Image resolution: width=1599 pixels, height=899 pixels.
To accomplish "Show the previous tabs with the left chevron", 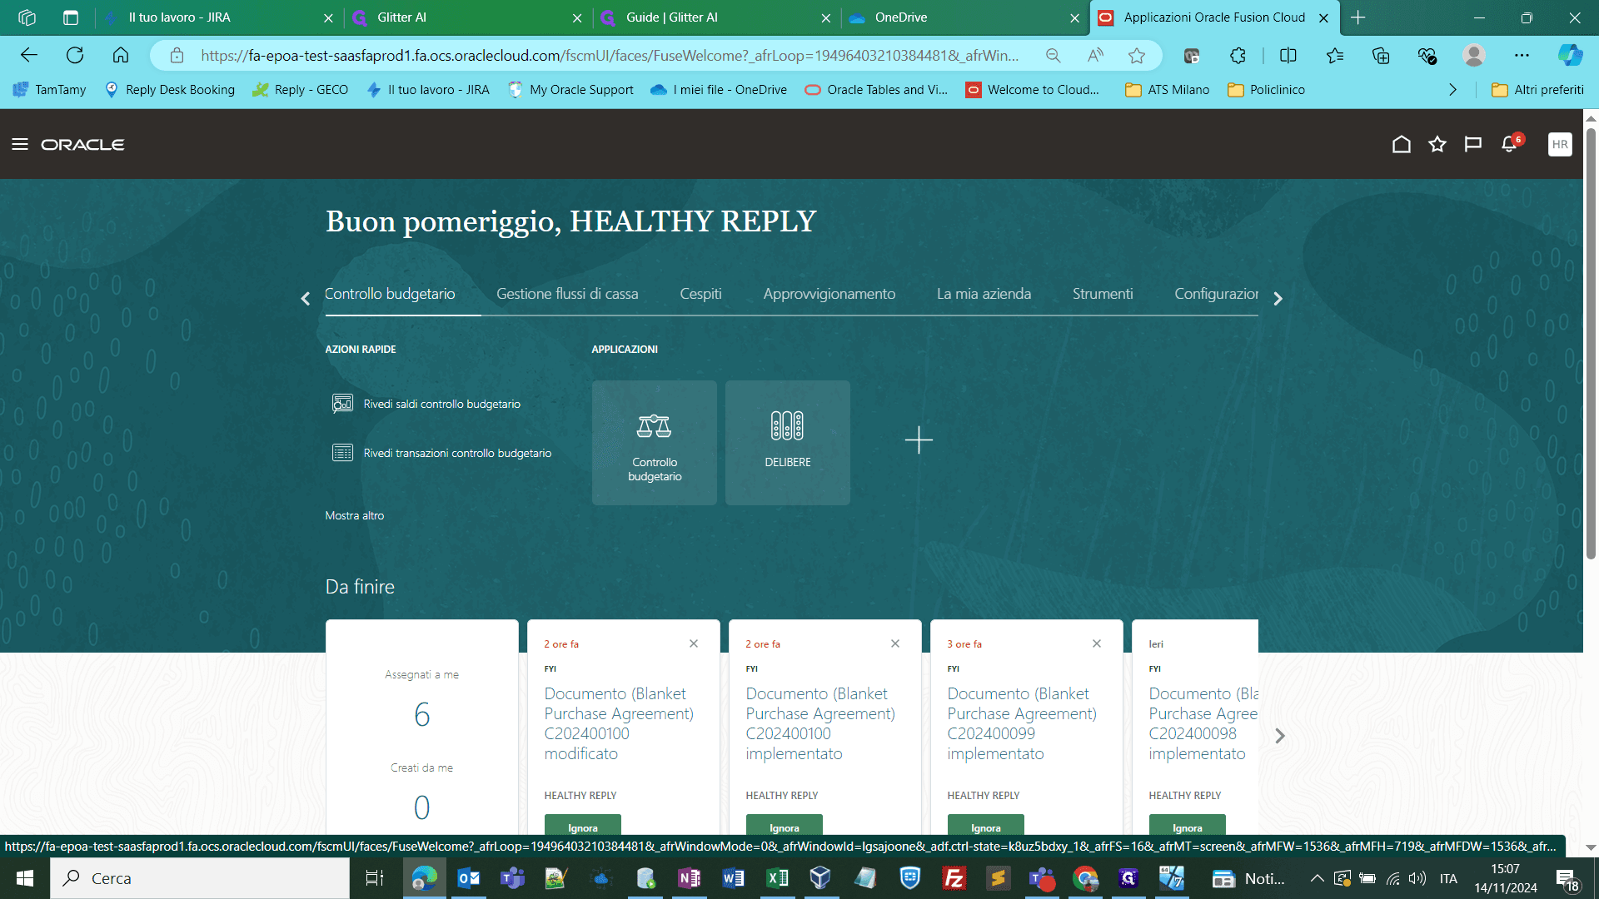I will [306, 299].
